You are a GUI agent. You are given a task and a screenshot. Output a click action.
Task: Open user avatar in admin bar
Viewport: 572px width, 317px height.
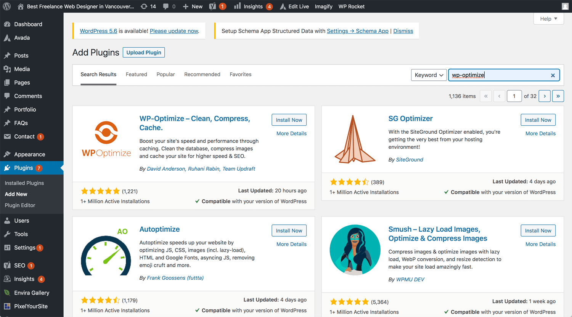point(565,6)
